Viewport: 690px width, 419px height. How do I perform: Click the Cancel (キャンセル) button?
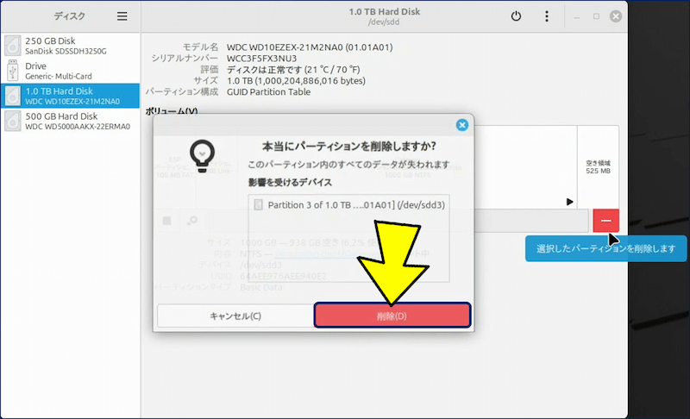235,316
